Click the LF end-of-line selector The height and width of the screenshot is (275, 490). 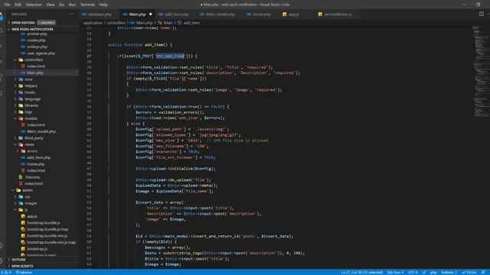coord(423,273)
